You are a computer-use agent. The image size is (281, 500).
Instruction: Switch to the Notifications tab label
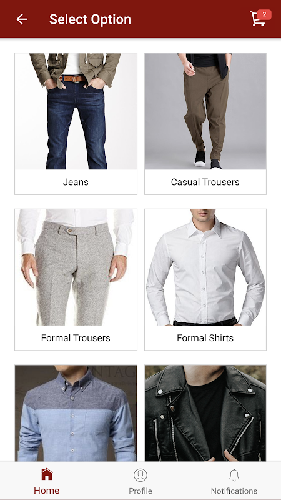coord(234,491)
